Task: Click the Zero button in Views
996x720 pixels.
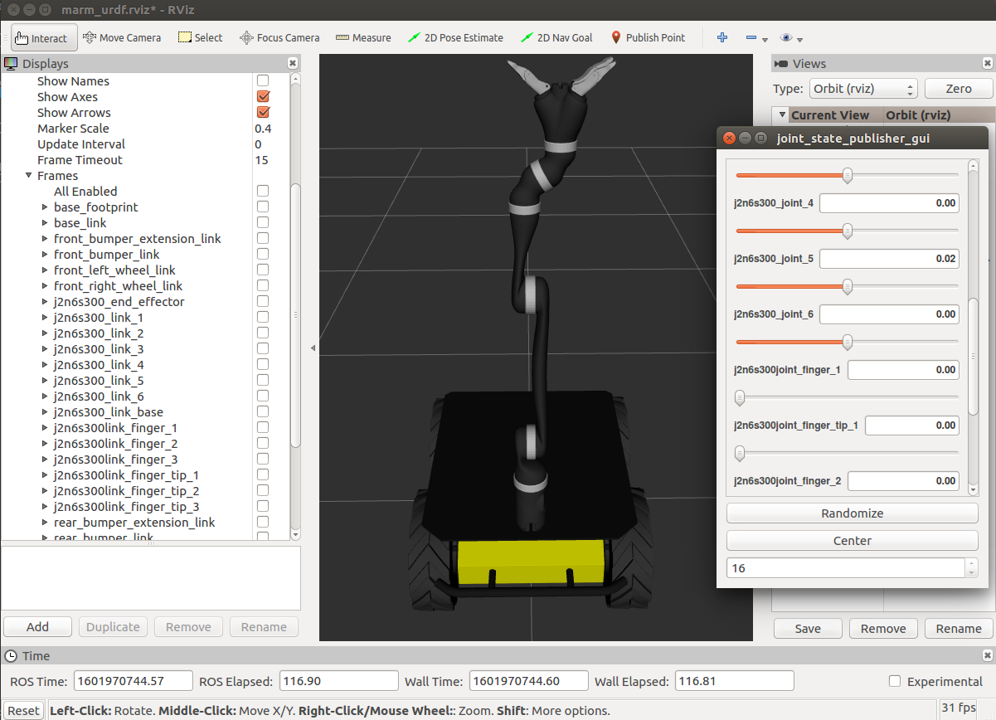Action: click(958, 89)
